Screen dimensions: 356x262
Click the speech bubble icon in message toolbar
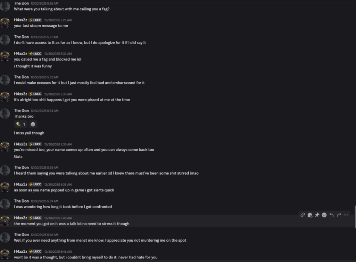[x=310, y=215]
